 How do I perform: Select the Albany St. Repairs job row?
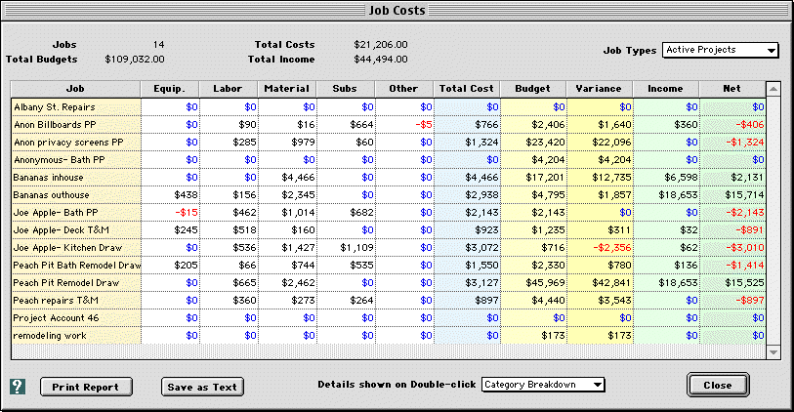(76, 106)
